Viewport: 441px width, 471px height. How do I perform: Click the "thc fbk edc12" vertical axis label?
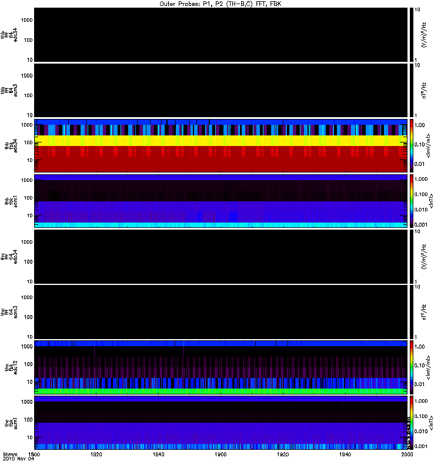pos(11,367)
